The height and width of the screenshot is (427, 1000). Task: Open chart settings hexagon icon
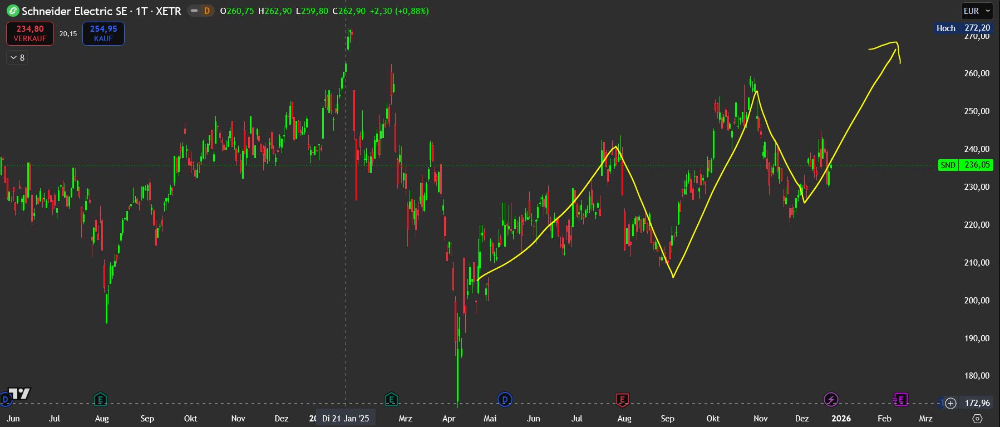click(977, 419)
